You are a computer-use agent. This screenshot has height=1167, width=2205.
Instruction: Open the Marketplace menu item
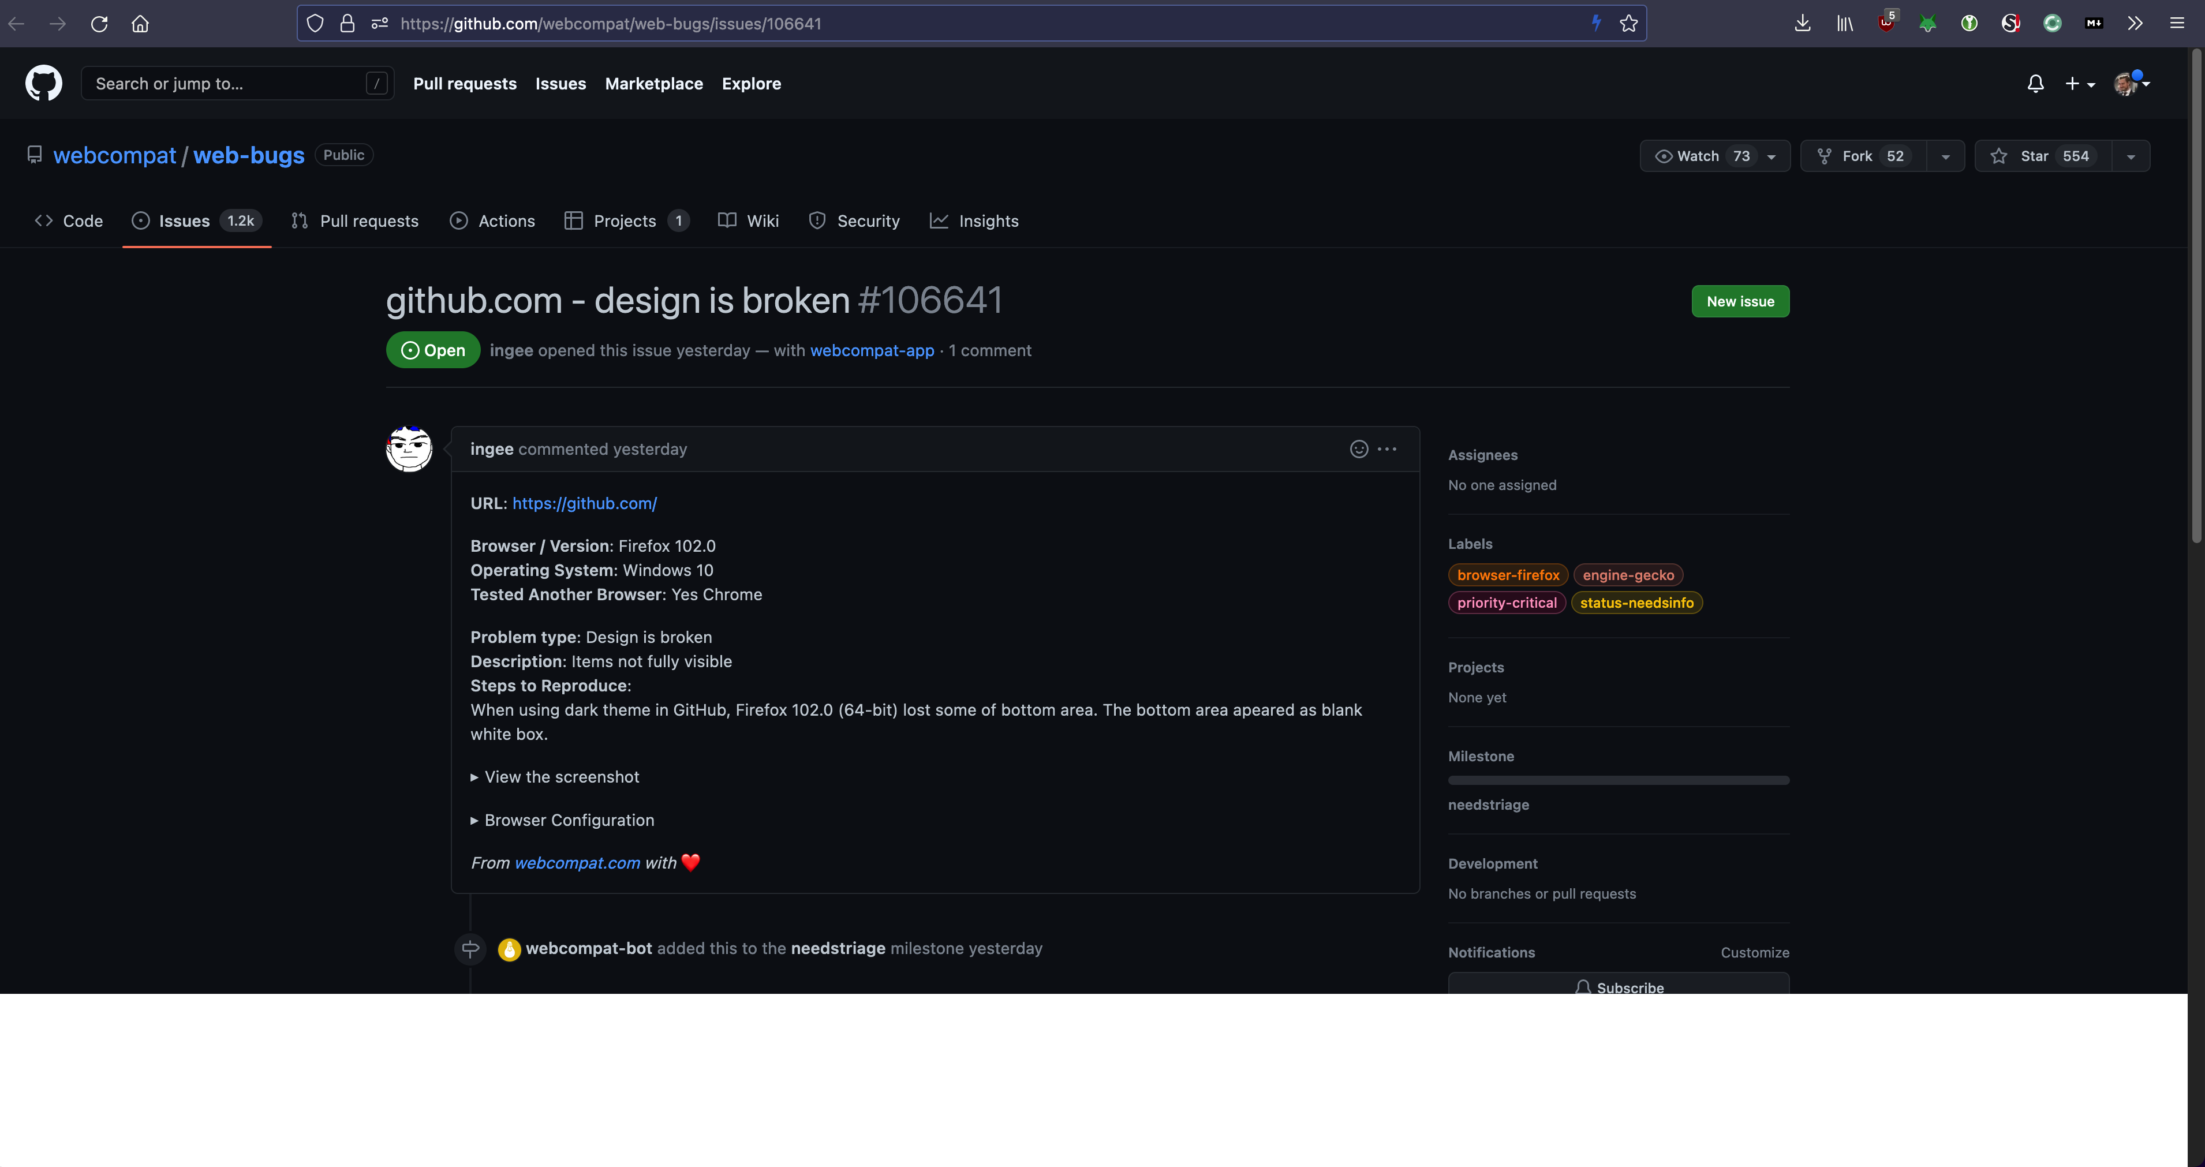[x=654, y=83]
